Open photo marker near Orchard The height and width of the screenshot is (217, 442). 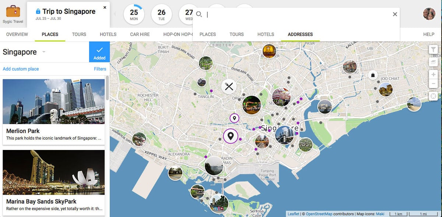point(252,105)
